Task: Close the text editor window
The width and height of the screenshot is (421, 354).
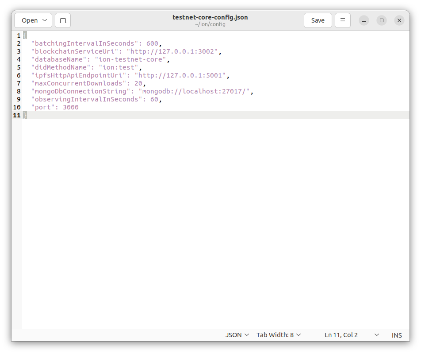Action: (x=399, y=20)
